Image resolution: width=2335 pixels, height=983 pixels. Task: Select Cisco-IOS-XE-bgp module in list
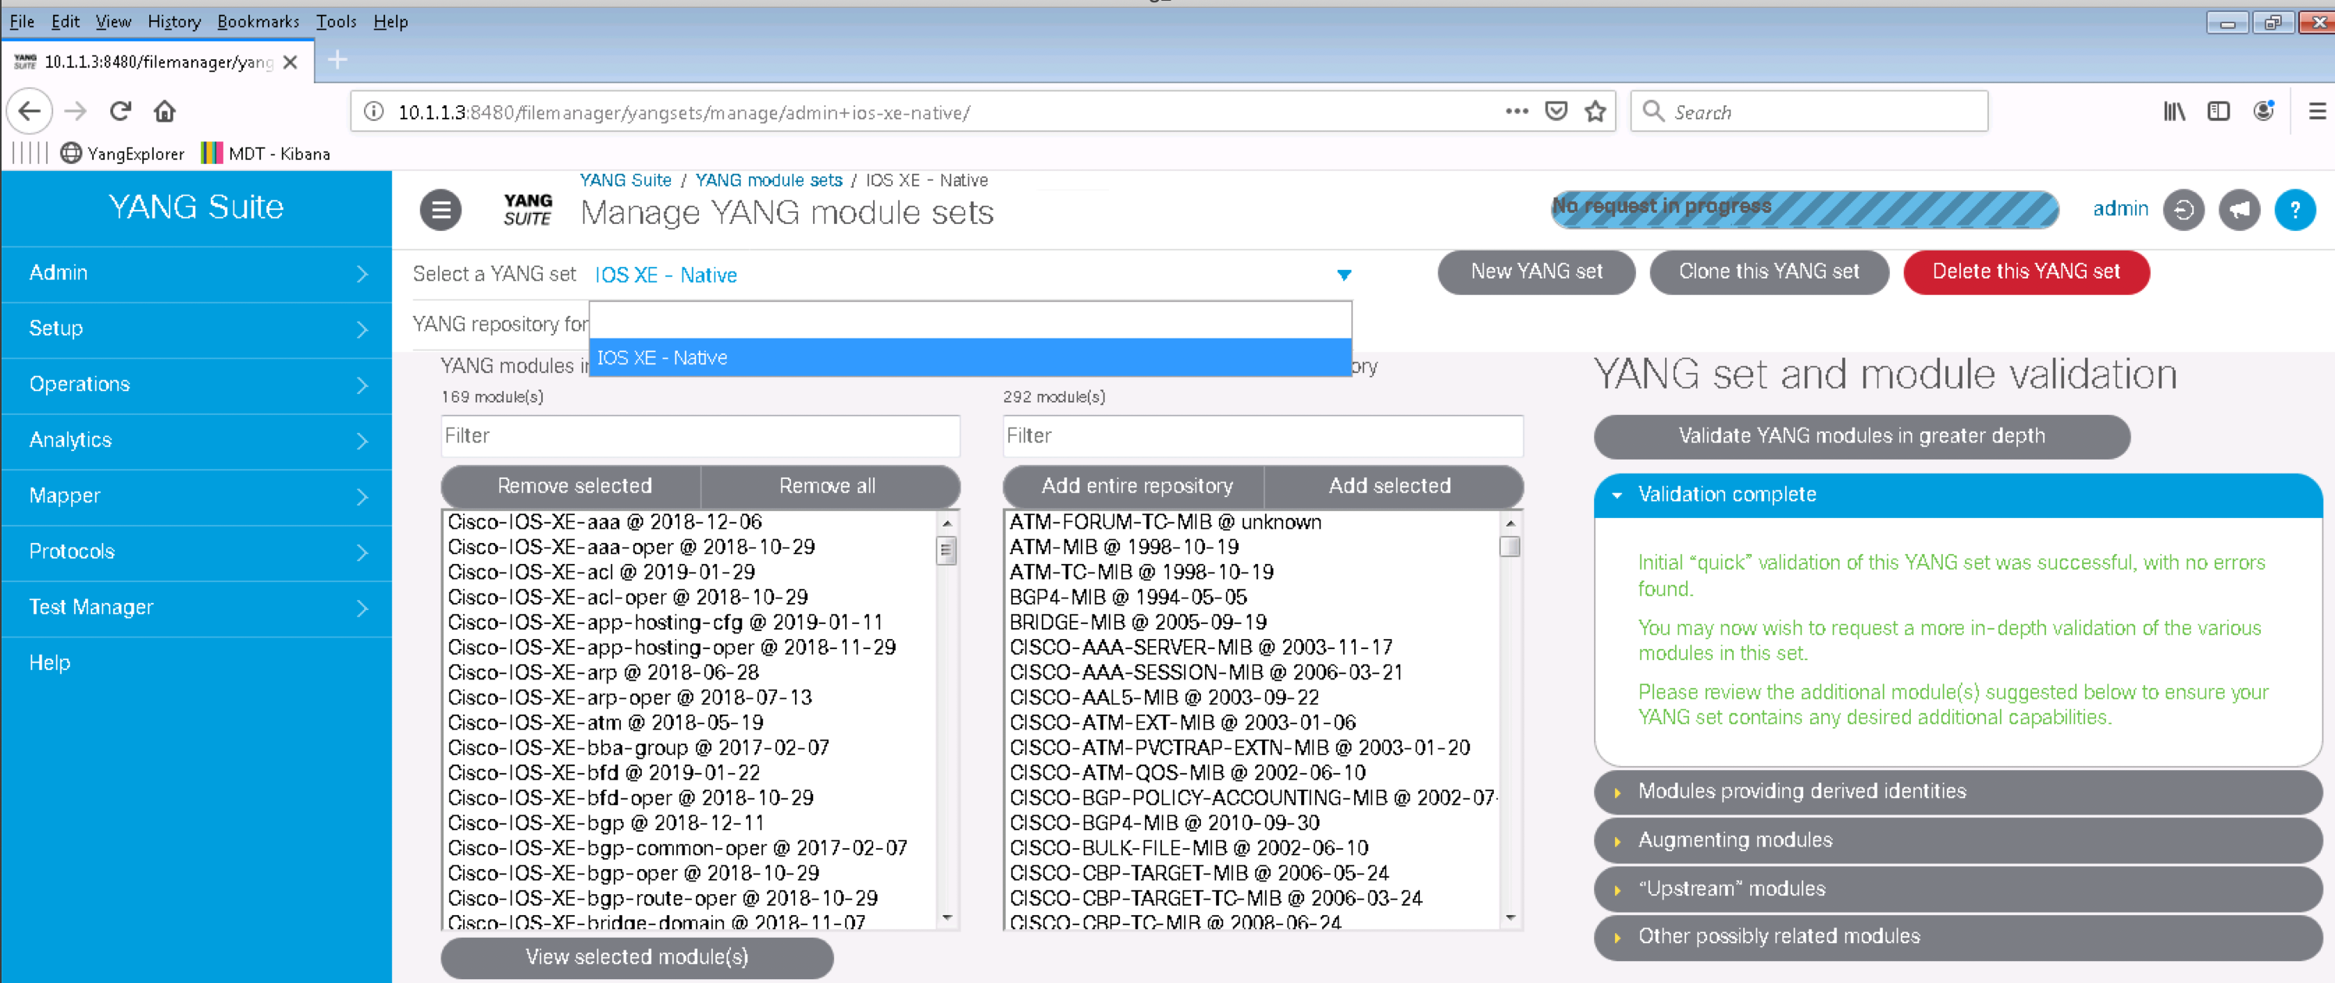[605, 823]
